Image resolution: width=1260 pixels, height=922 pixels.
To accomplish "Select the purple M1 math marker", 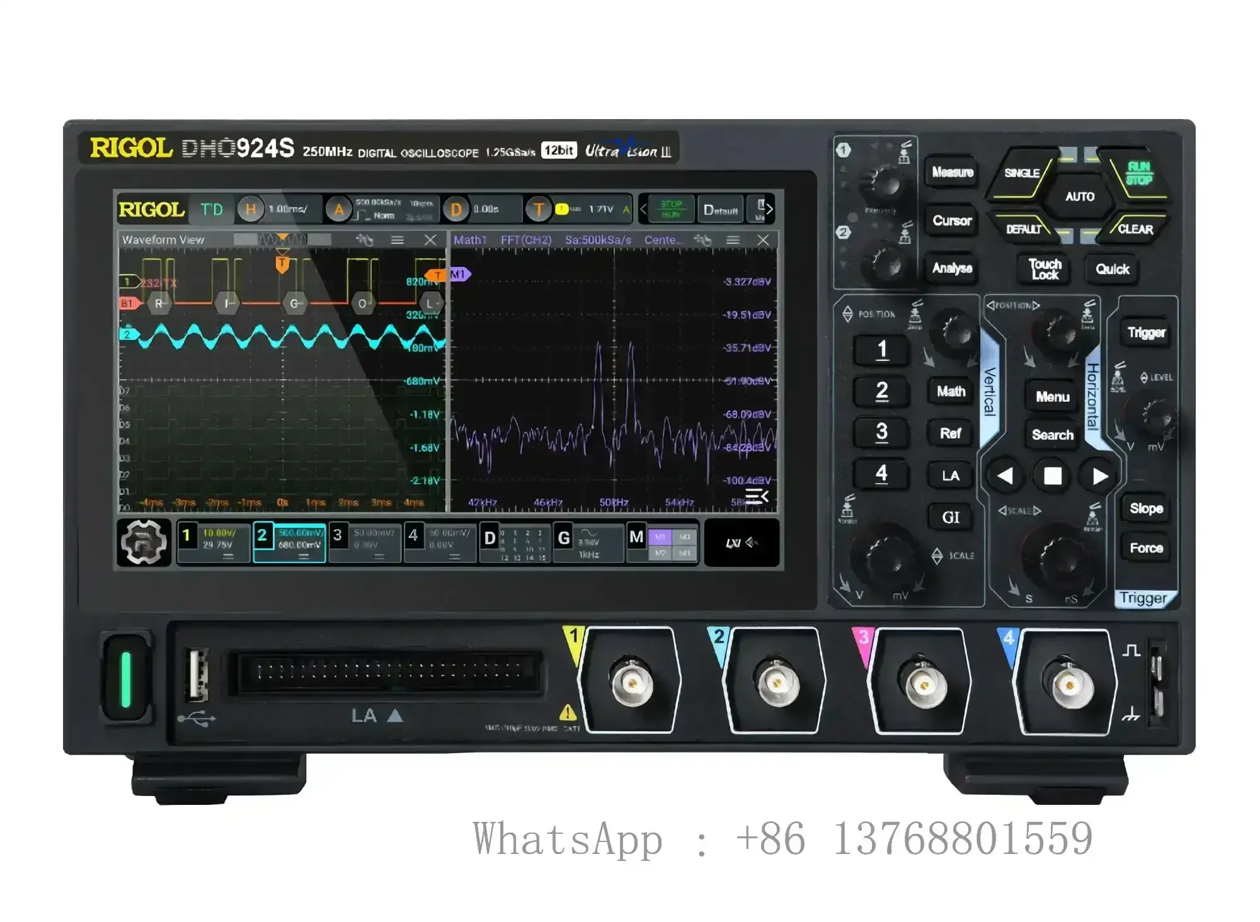I will click(460, 275).
